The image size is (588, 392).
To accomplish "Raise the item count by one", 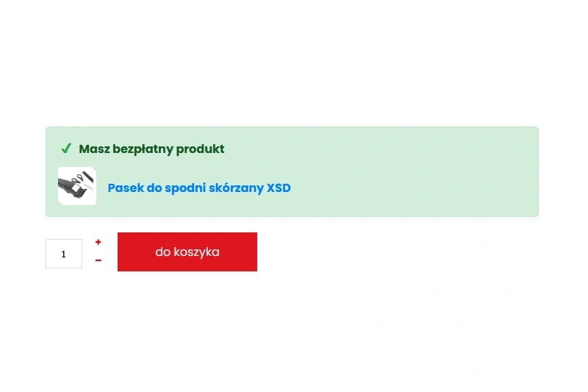I will [98, 242].
